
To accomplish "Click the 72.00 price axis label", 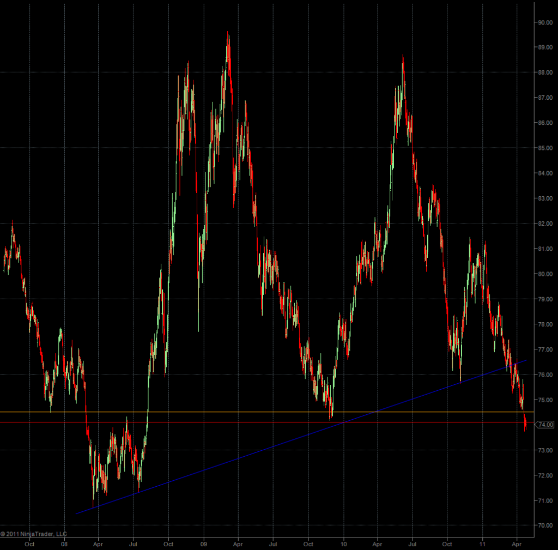I will pyautogui.click(x=545, y=475).
